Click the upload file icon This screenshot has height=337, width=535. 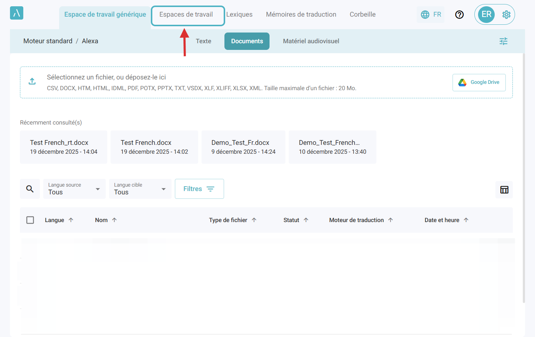point(32,81)
